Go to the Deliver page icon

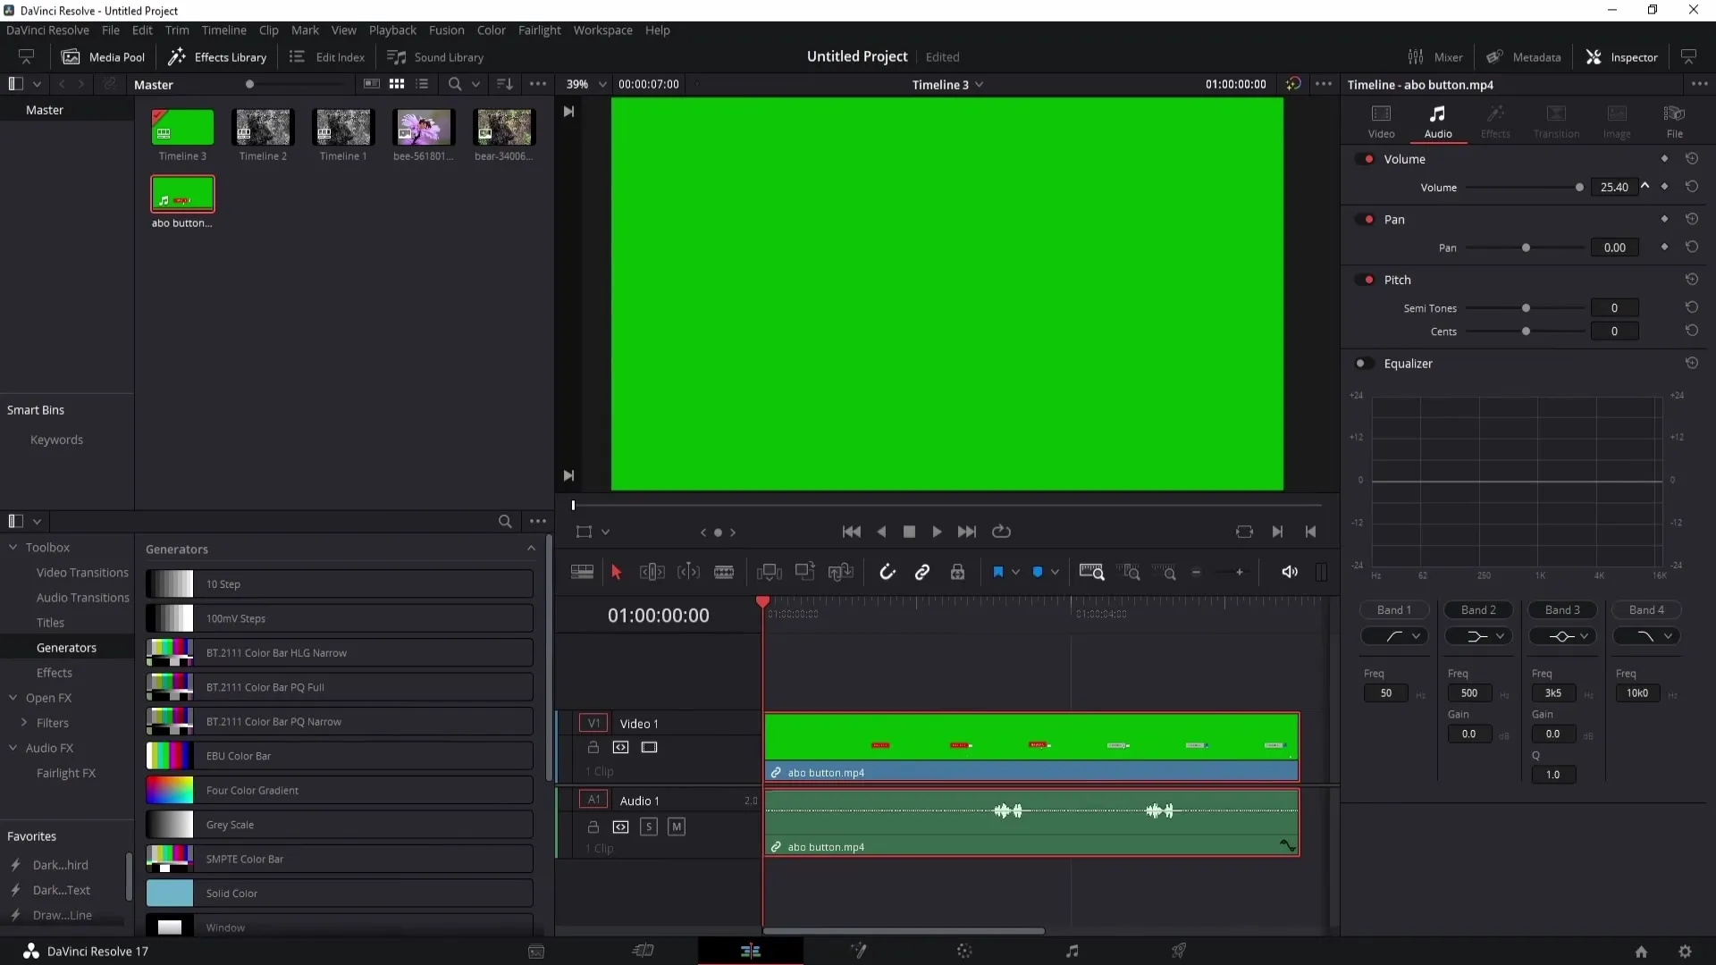1179,952
